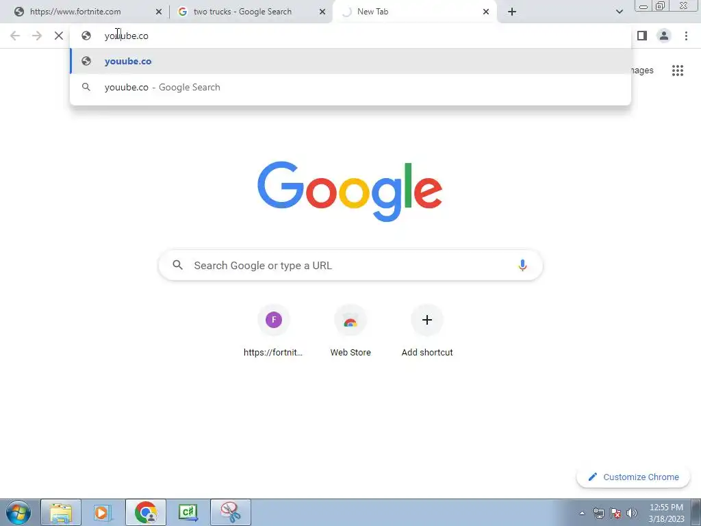Launch Windows Media Player from taskbar
Screen dimensions: 701x526
point(101,512)
